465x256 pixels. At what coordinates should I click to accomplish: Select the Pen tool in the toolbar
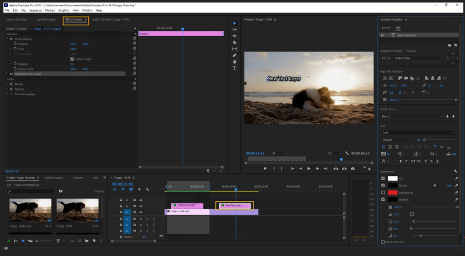[x=234, y=55]
